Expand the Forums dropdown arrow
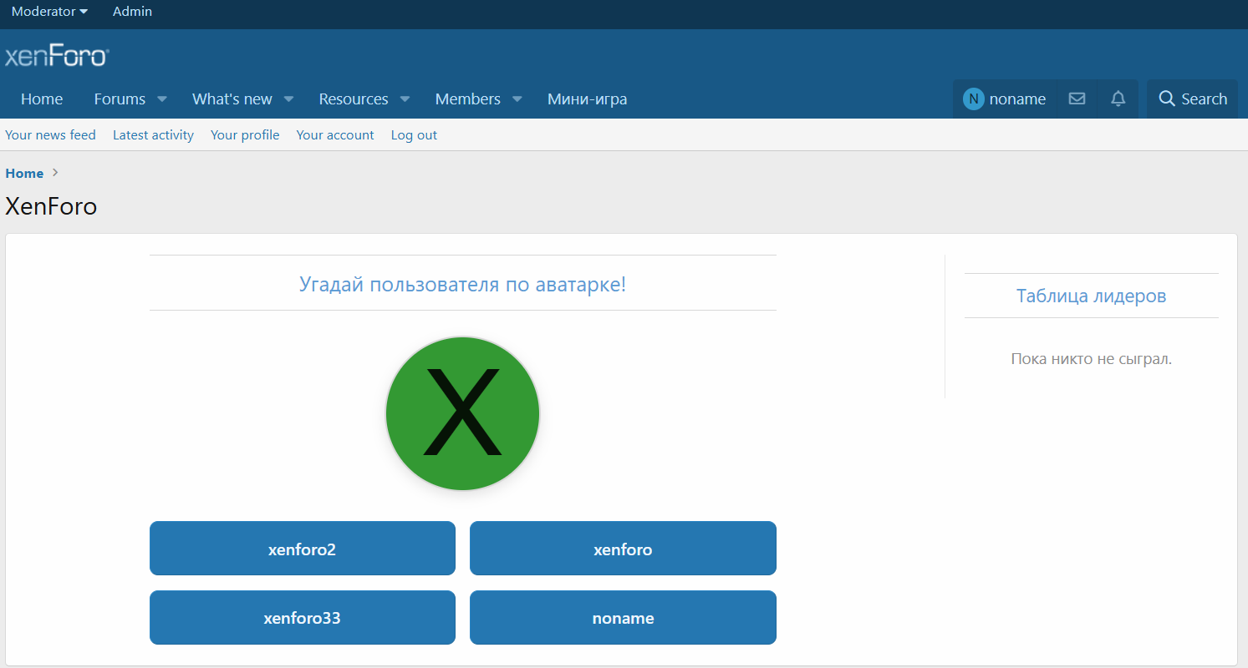1248x668 pixels. click(162, 99)
